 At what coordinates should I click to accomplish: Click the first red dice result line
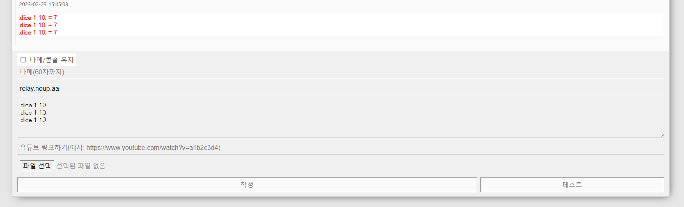[38, 18]
